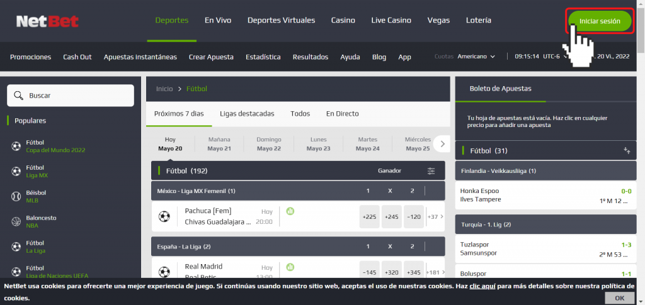Open the Casino section
This screenshot has height=305, width=645.
(343, 20)
